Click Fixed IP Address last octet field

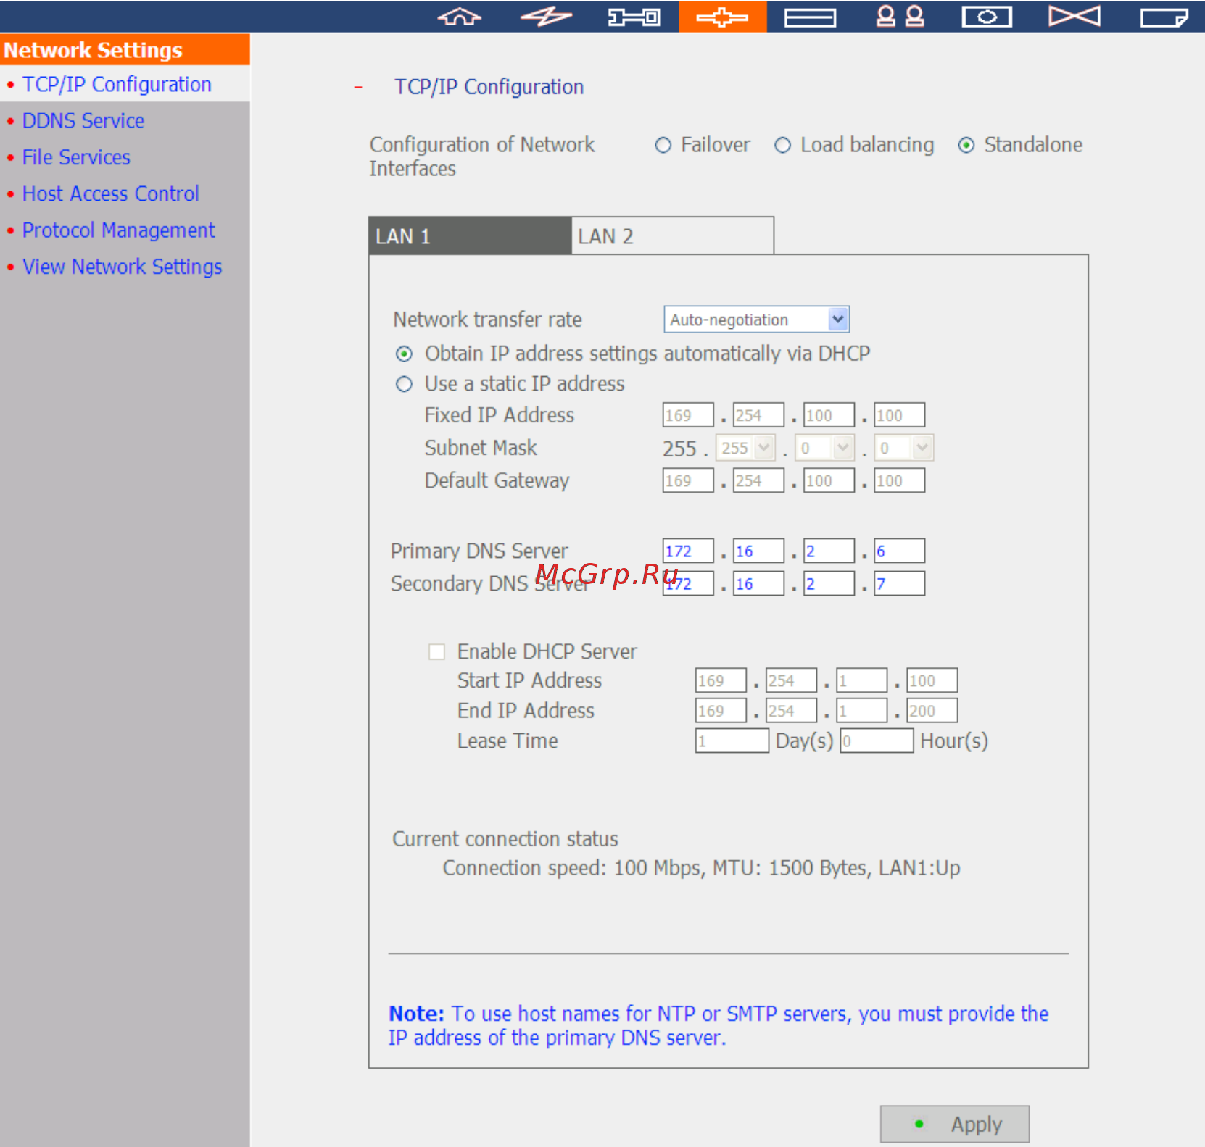(x=899, y=416)
